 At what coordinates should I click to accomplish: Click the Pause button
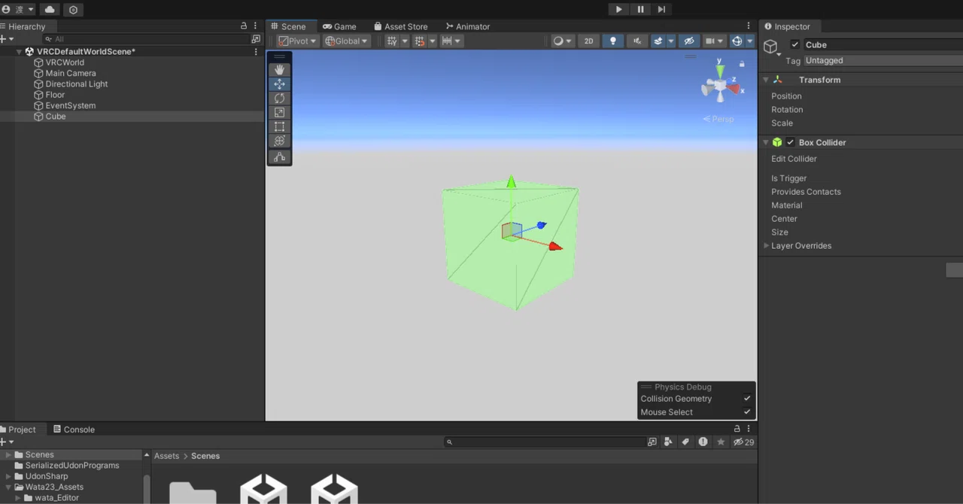(640, 10)
